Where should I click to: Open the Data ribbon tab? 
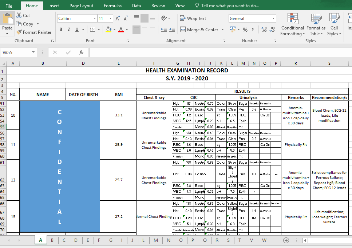click(x=137, y=6)
